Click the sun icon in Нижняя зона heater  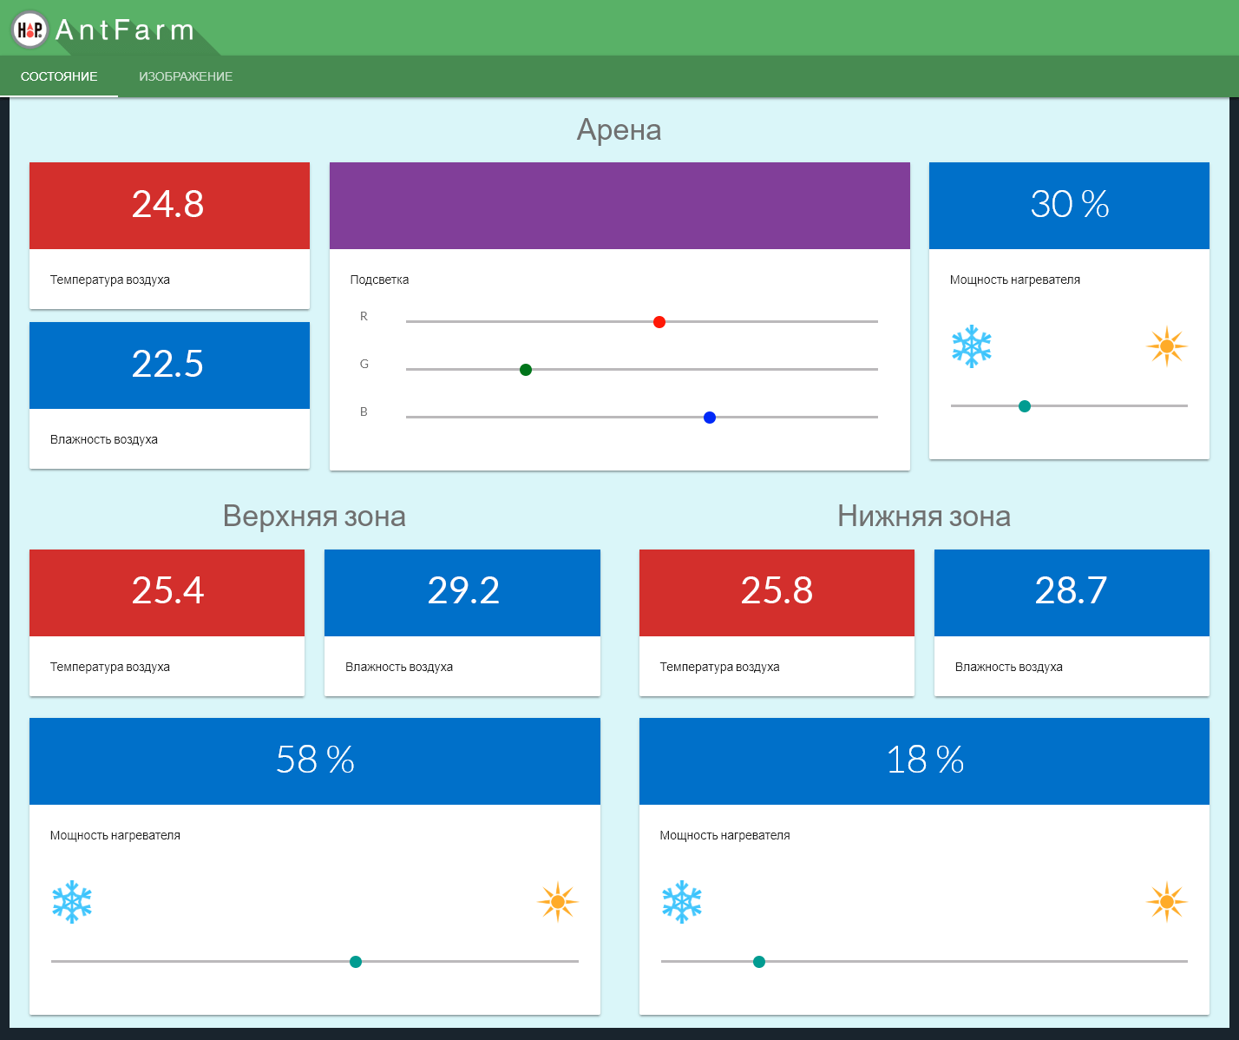(1166, 902)
